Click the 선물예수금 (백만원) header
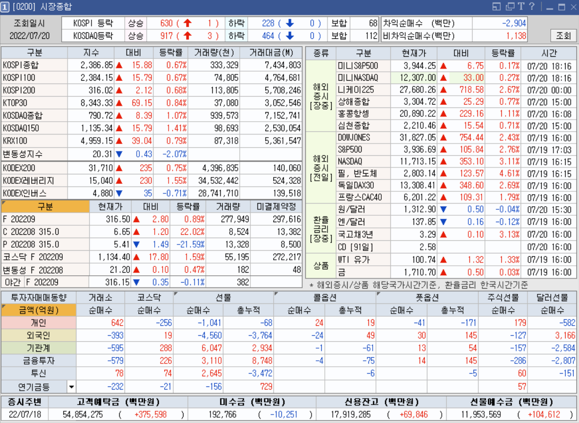The image size is (579, 423). point(511,402)
